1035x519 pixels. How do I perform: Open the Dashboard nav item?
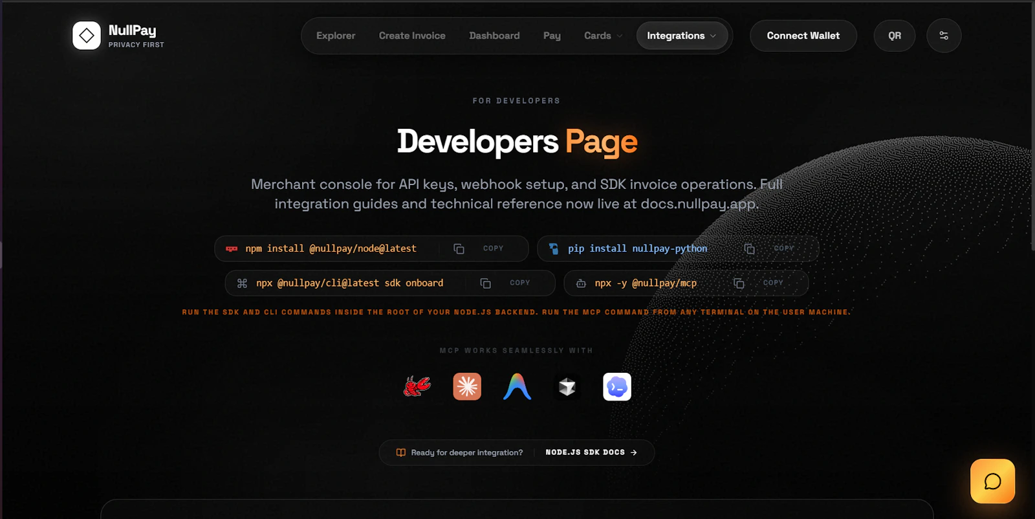494,36
